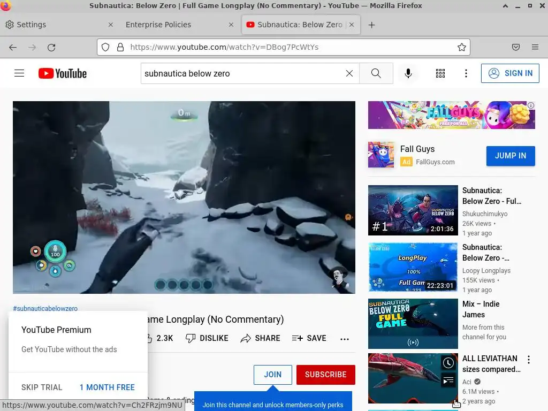The height and width of the screenshot is (411, 548).
Task: Open ad info icon on banner
Action: 531,105
